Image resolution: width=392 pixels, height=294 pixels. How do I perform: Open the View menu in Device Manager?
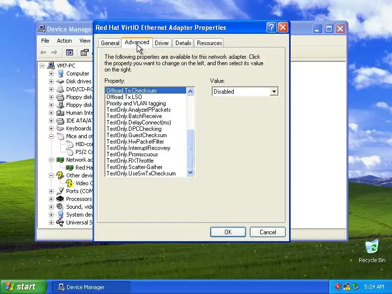click(85, 41)
